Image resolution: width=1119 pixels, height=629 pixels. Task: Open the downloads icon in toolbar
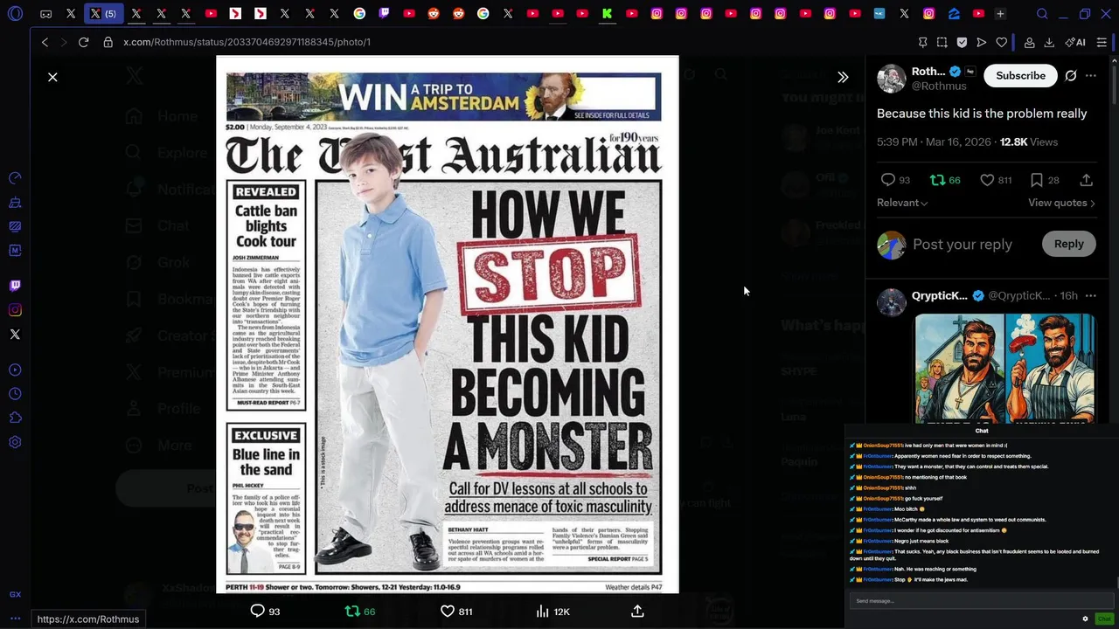1049,42
